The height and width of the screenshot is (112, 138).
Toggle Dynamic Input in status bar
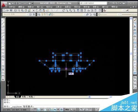[55, 110]
